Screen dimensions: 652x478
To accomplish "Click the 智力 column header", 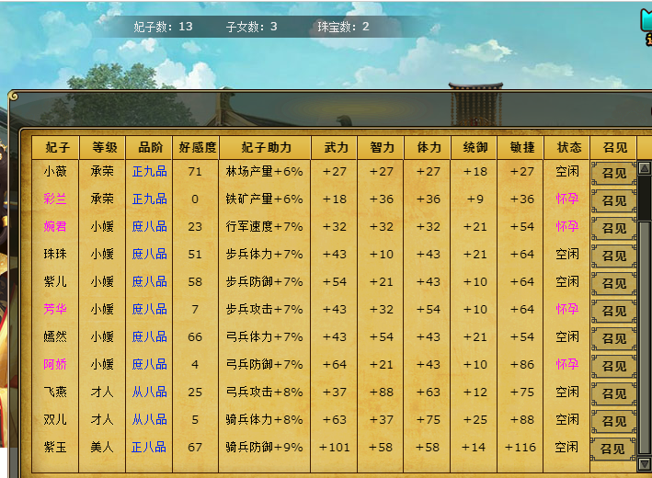I will [381, 148].
